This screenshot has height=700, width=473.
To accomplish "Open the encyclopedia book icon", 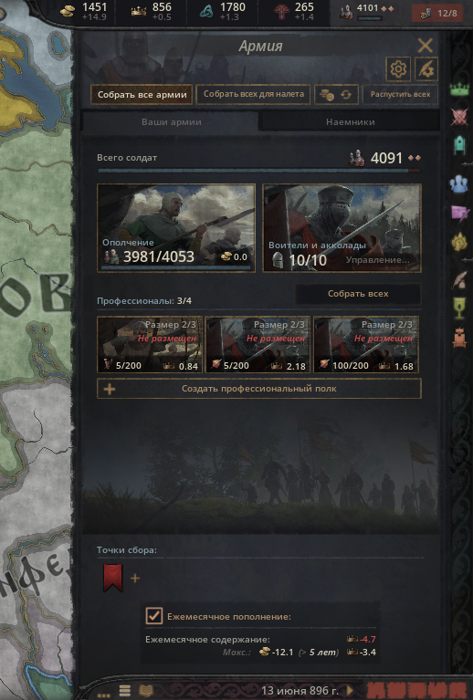I will [x=146, y=690].
